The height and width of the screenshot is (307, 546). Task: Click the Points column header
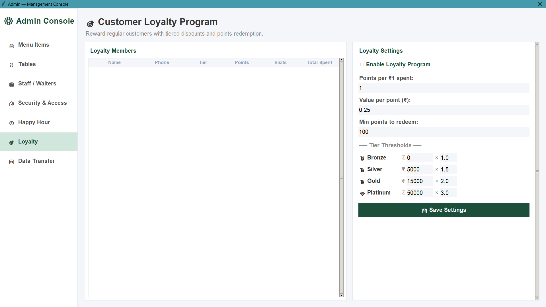coord(242,62)
